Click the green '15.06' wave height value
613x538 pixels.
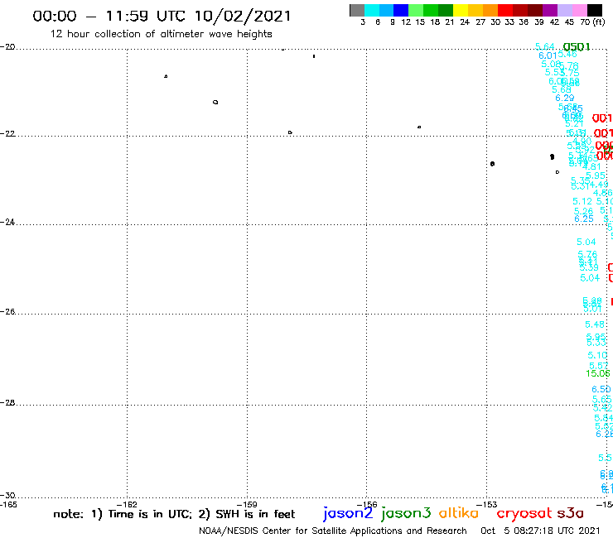point(598,373)
